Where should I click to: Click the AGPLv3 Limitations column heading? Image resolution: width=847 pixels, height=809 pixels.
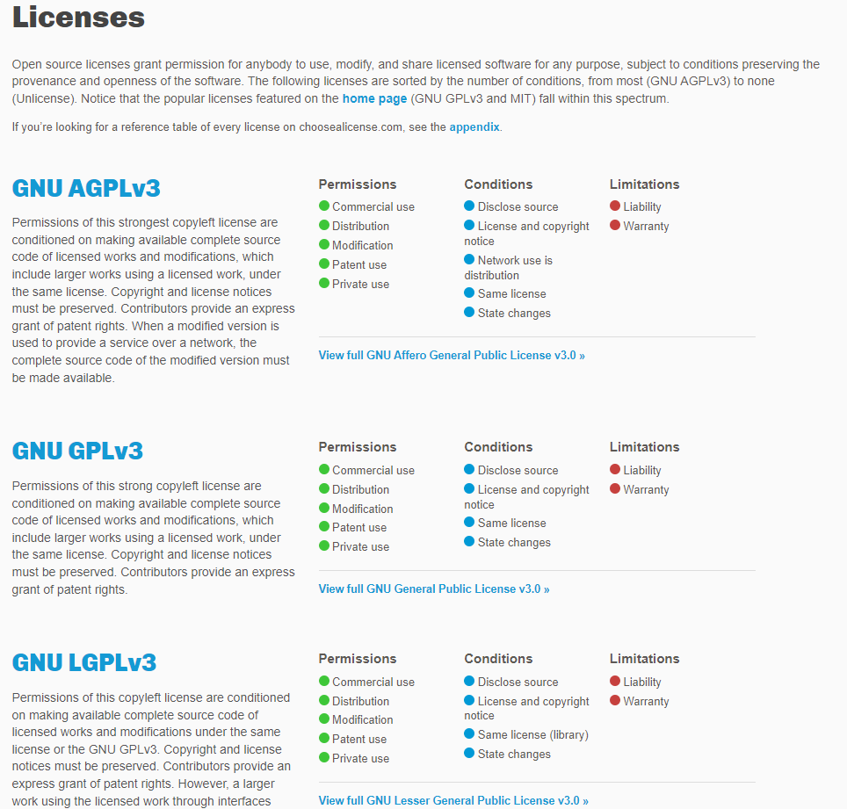(644, 184)
